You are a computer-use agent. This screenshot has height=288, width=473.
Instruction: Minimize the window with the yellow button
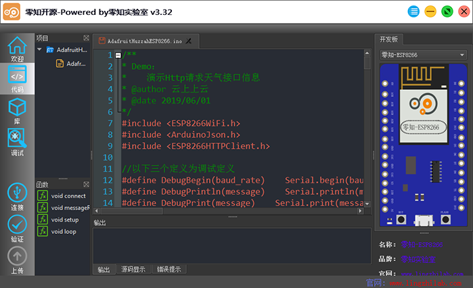coord(430,11)
